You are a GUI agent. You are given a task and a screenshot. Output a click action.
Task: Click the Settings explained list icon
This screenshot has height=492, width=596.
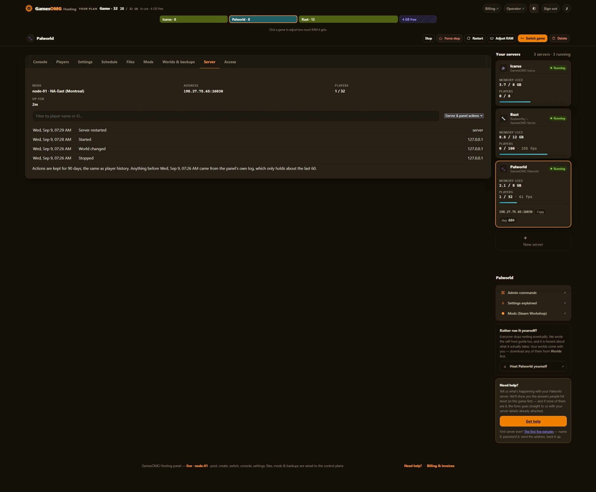[x=503, y=303]
